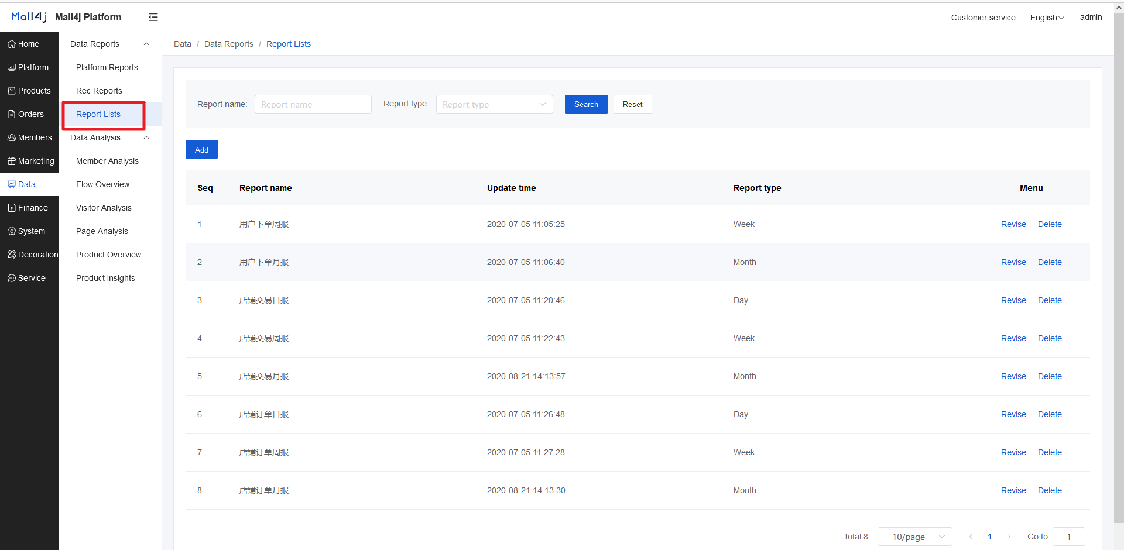Open Visitor Analysis menu item
The height and width of the screenshot is (550, 1124).
[104, 208]
